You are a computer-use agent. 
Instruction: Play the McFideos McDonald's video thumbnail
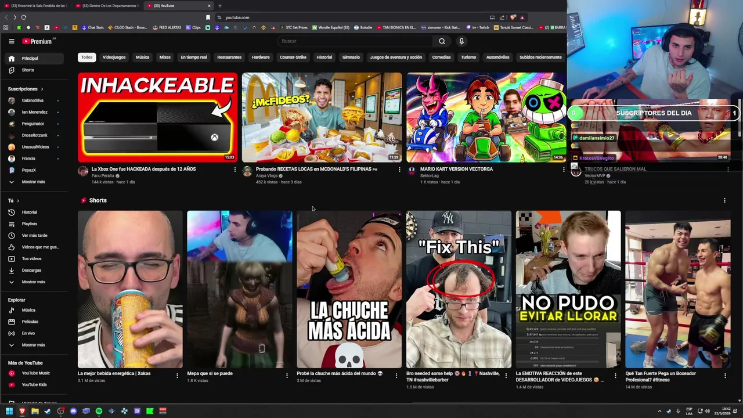322,117
